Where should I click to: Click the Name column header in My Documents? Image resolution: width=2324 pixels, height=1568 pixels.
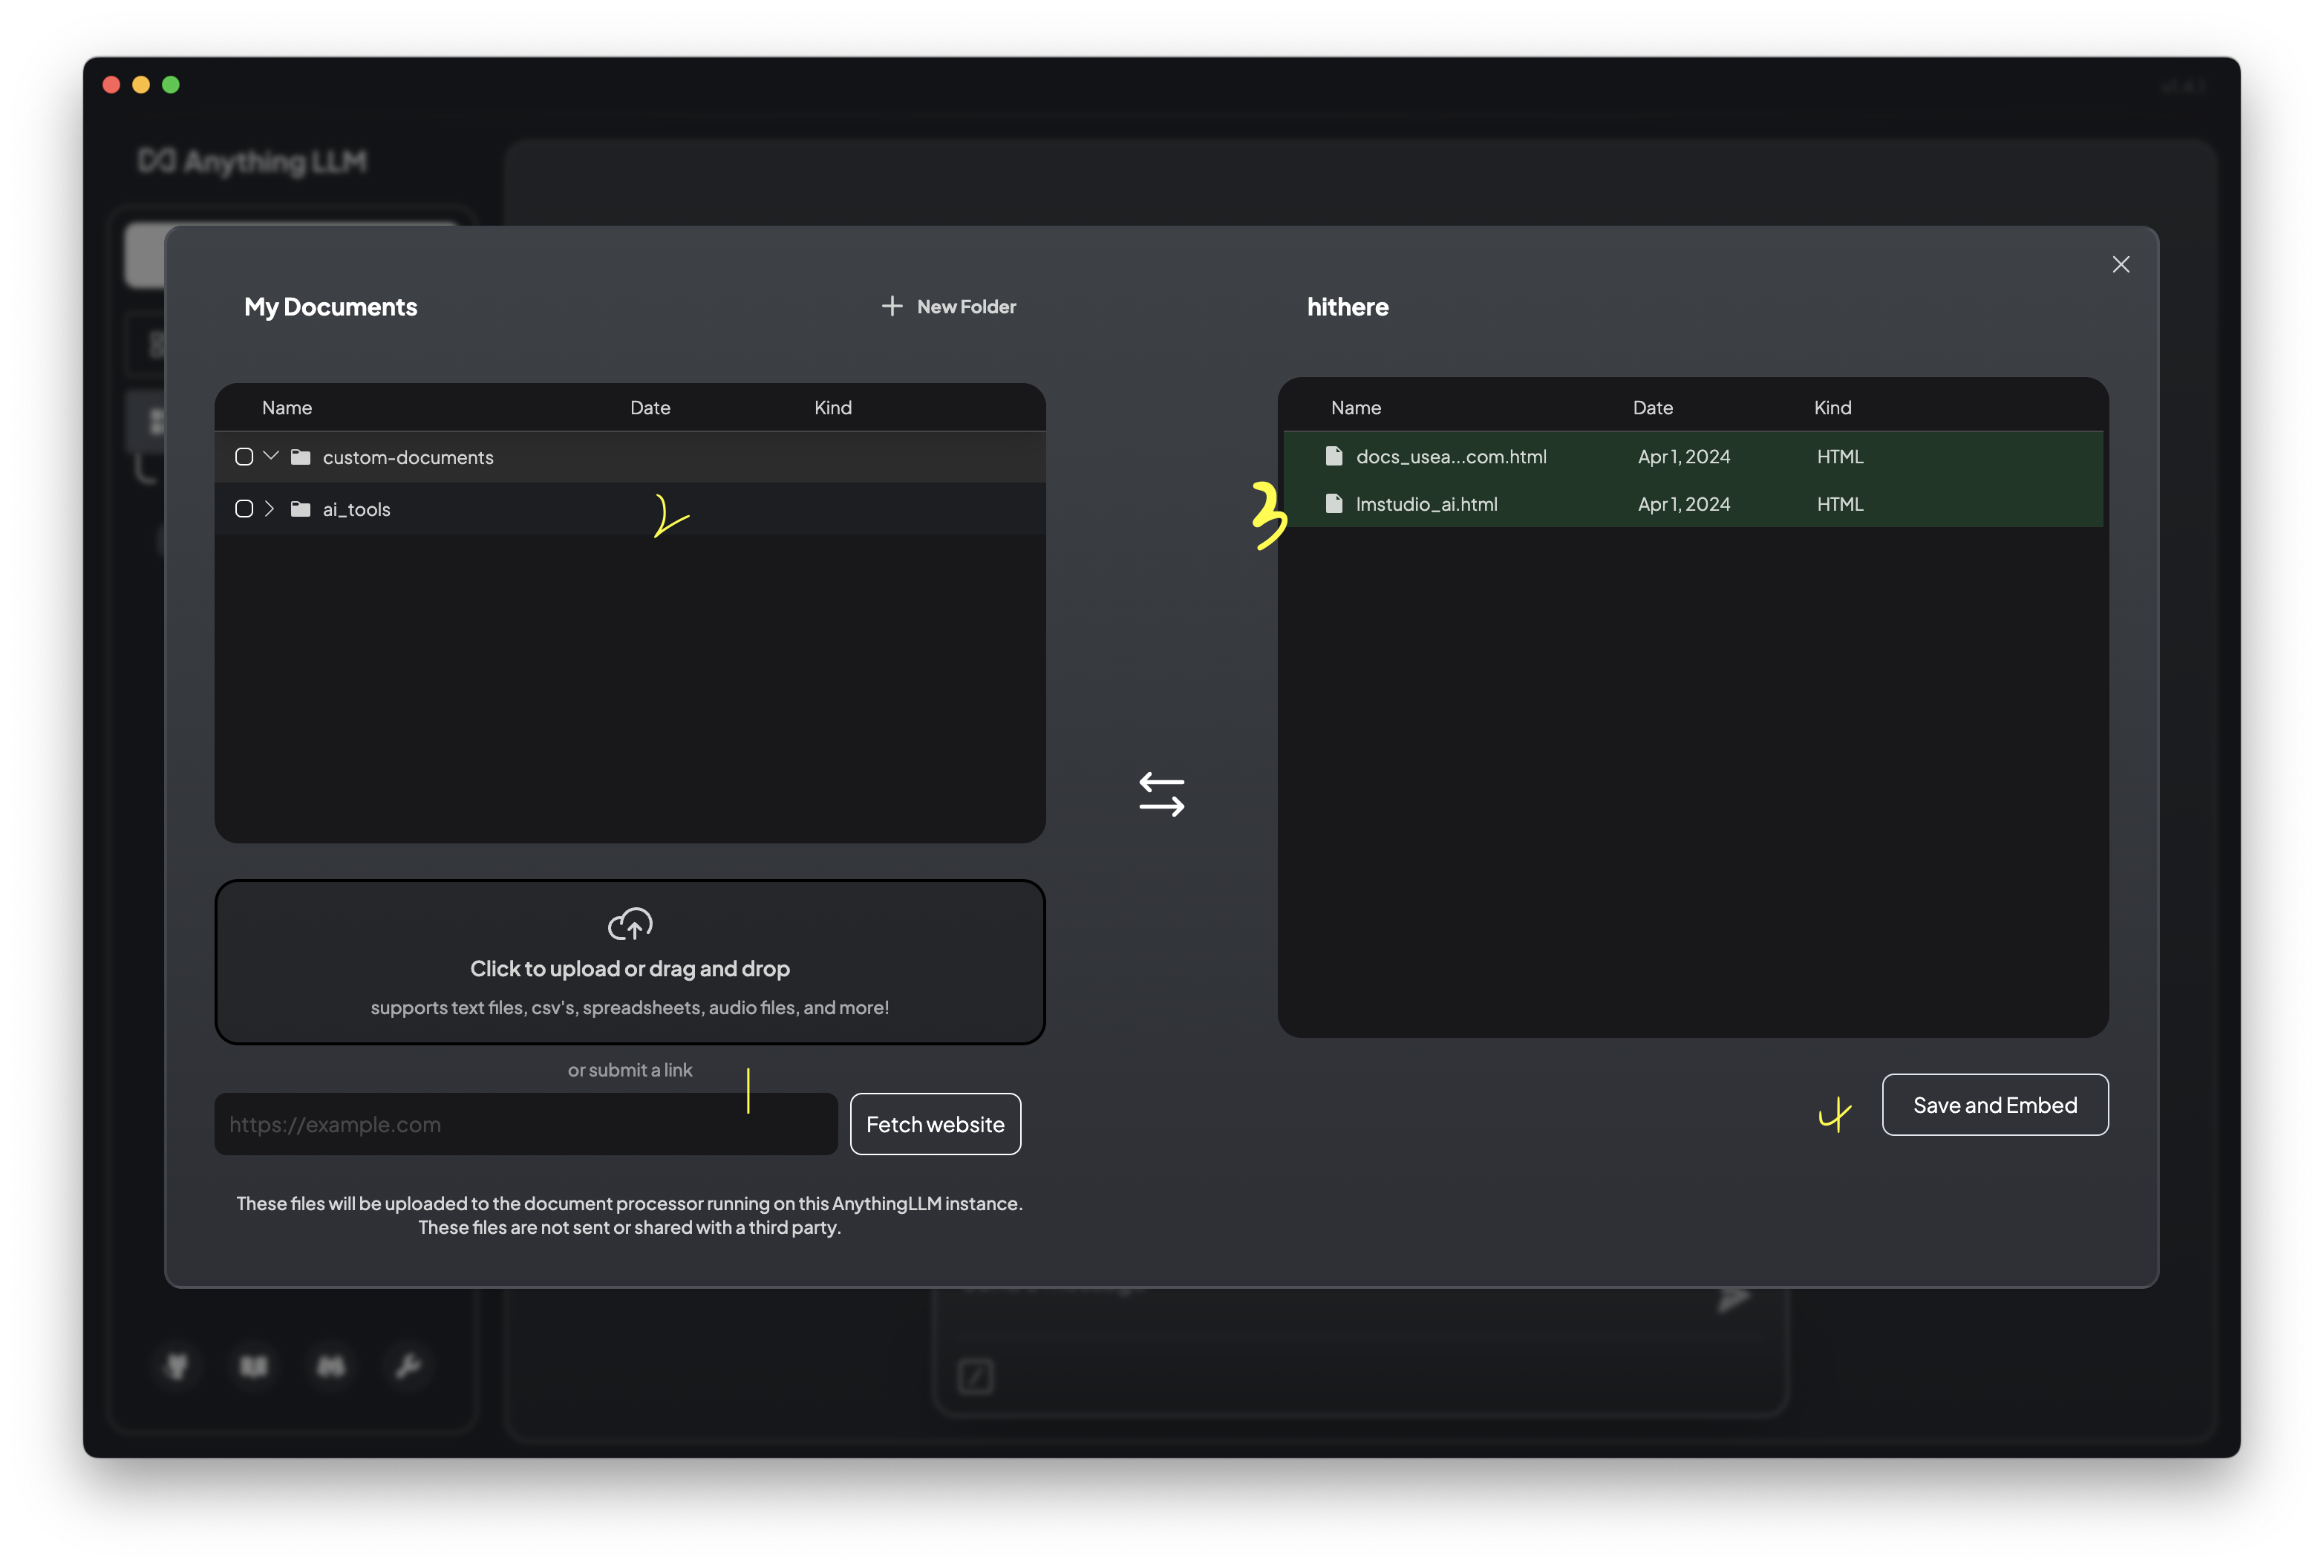[x=287, y=408]
